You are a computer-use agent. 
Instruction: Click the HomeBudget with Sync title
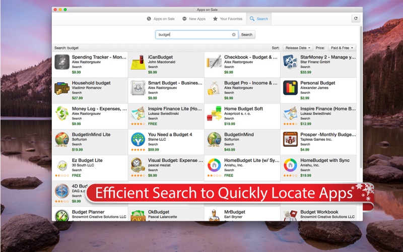(325, 160)
